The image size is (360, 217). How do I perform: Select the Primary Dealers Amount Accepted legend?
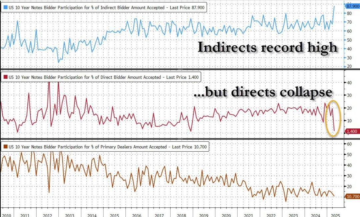pyautogui.click(x=105, y=147)
